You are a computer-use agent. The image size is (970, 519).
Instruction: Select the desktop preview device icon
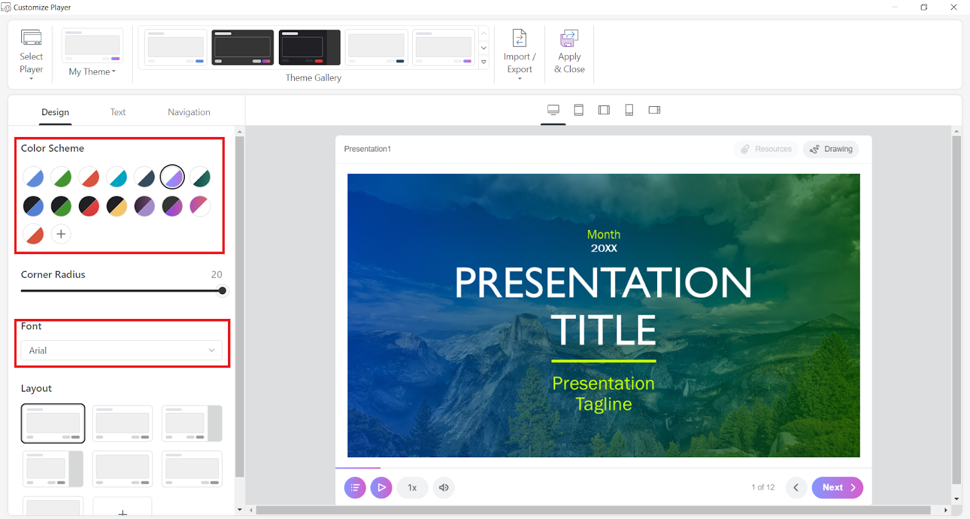pos(554,110)
